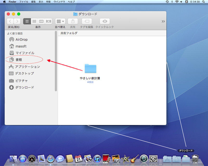208x166 pixels.
Task: Open iTunes music note icon
Action: click(x=97, y=158)
